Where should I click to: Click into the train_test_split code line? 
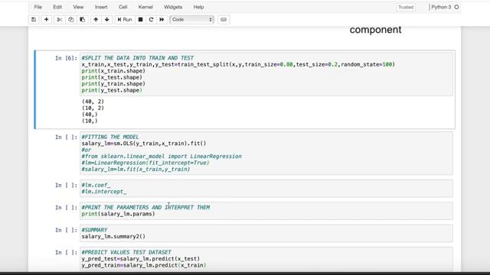point(238,64)
